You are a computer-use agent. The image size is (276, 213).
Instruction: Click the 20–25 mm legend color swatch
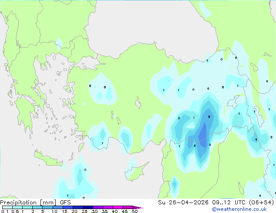[x=78, y=207]
